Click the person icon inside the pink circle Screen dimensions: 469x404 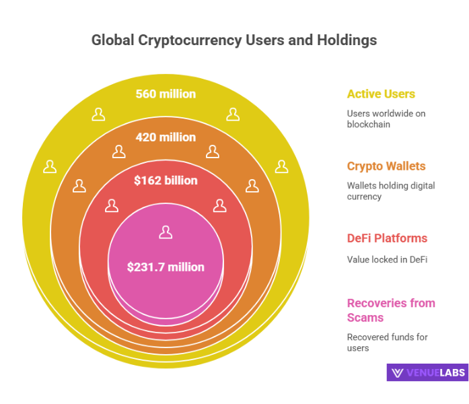(x=166, y=233)
